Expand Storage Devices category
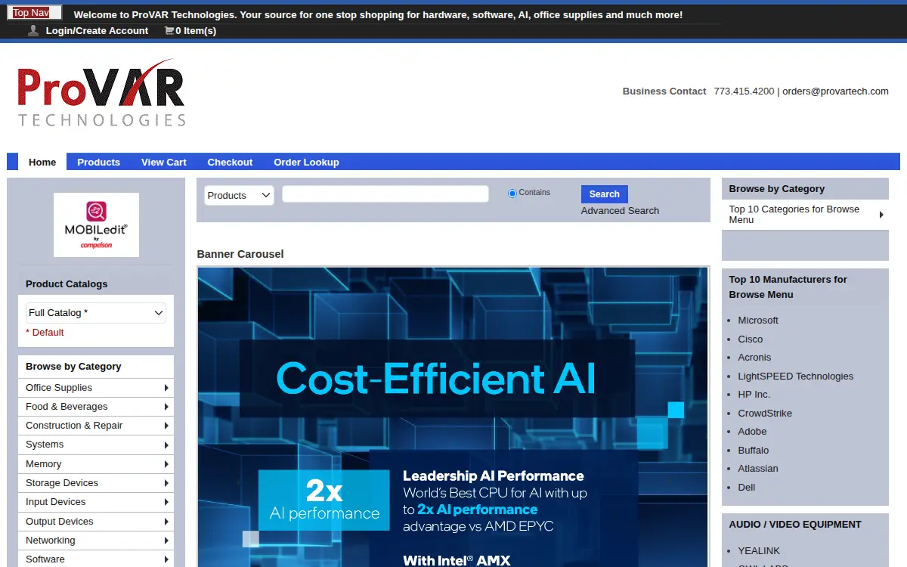Screen dimensions: 907x567 [96, 483]
